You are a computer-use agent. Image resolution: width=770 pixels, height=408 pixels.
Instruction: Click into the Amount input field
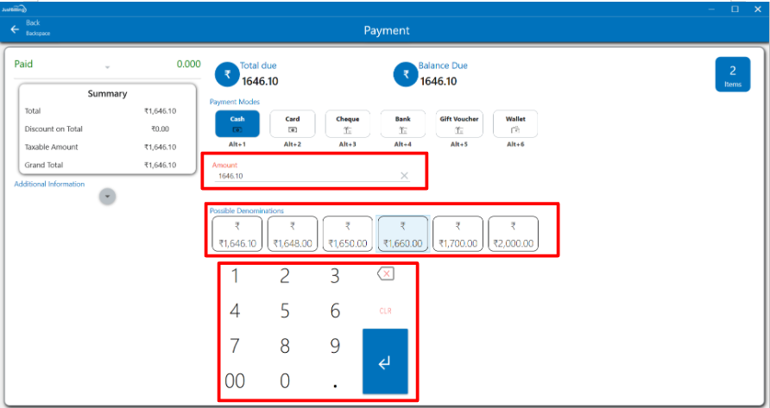tap(302, 176)
